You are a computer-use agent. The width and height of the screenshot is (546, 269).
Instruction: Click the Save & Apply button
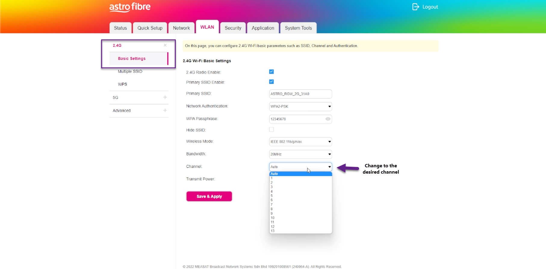click(x=209, y=196)
